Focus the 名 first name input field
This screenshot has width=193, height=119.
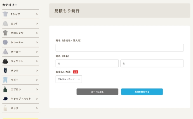click(x=152, y=63)
